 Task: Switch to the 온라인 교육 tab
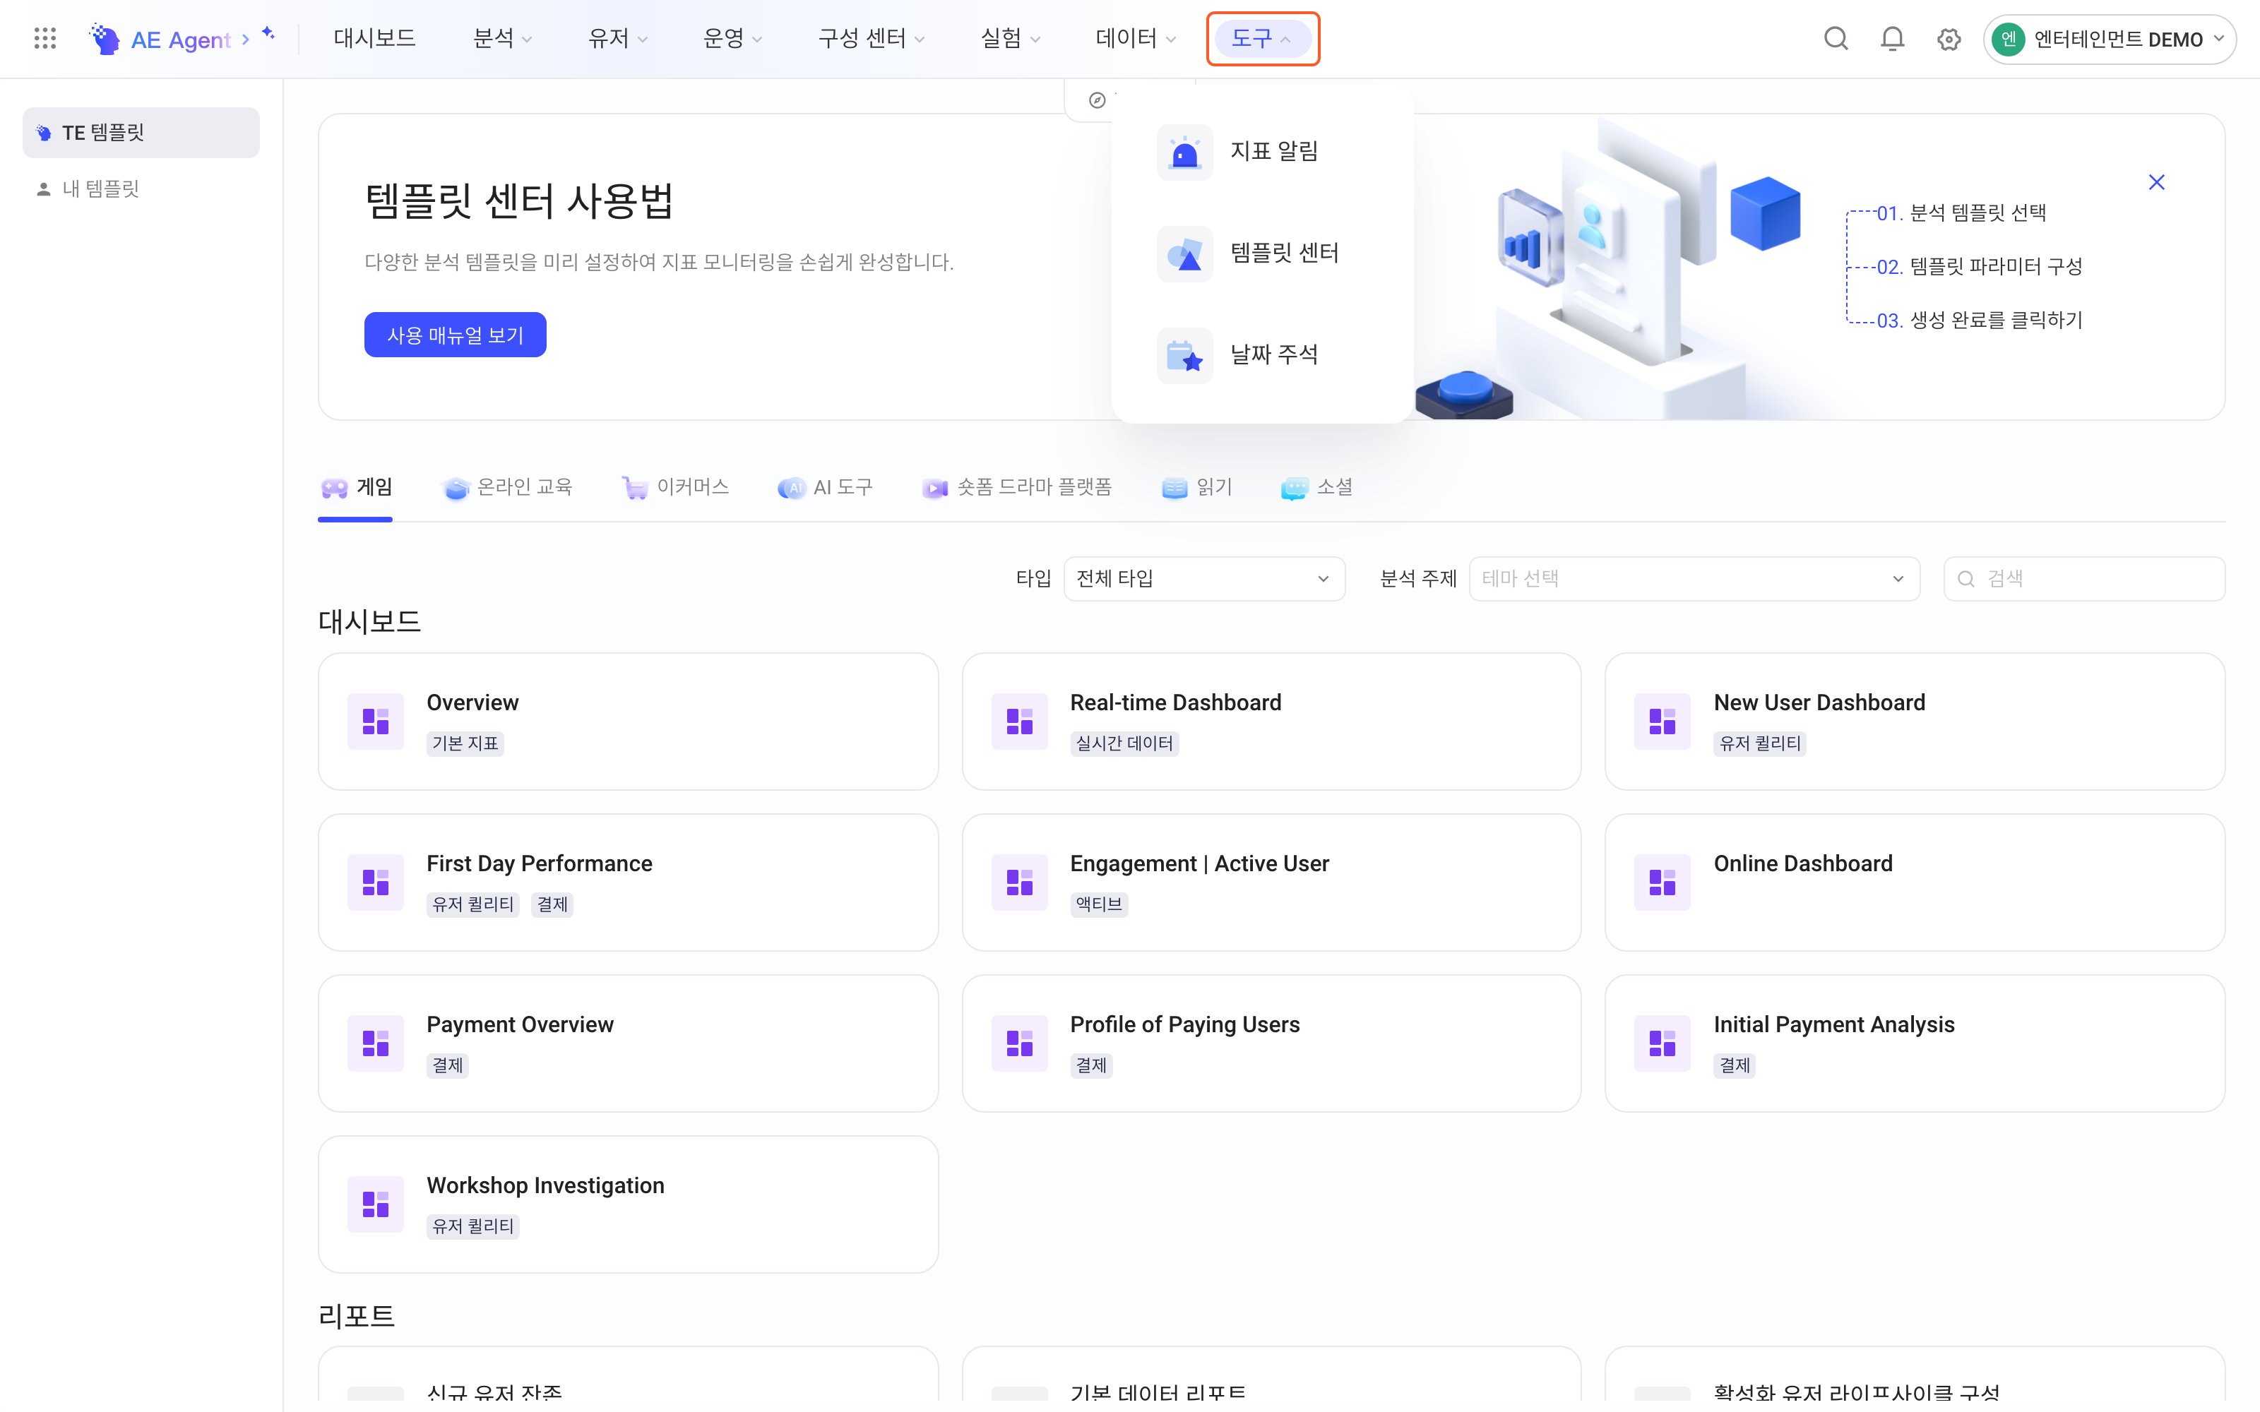click(508, 487)
